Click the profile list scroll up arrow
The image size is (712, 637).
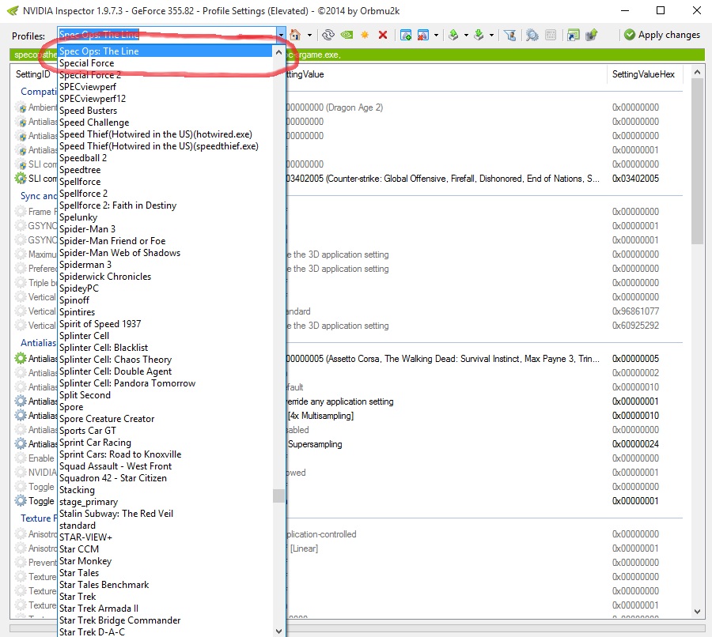point(278,52)
